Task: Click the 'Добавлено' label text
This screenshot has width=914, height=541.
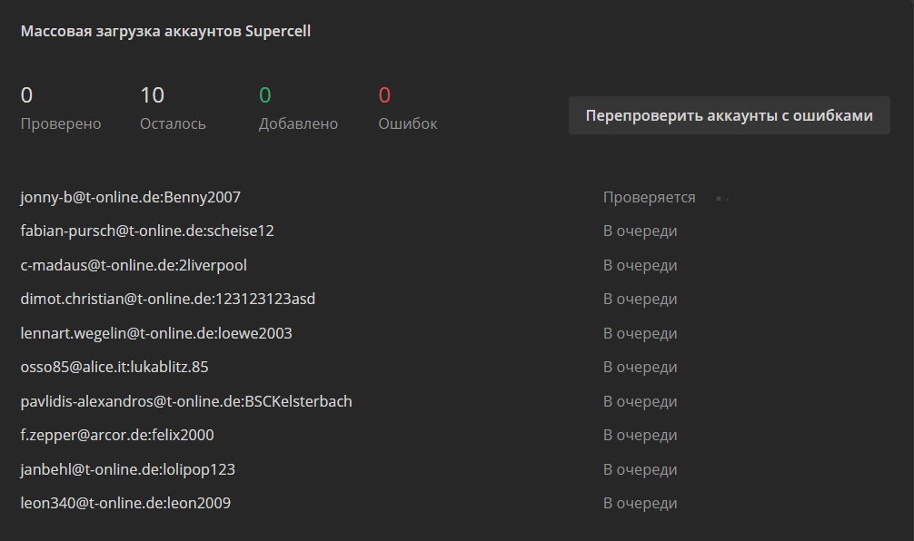Action: pyautogui.click(x=298, y=123)
